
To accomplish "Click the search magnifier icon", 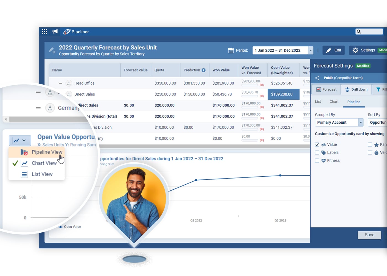I will (358, 31).
